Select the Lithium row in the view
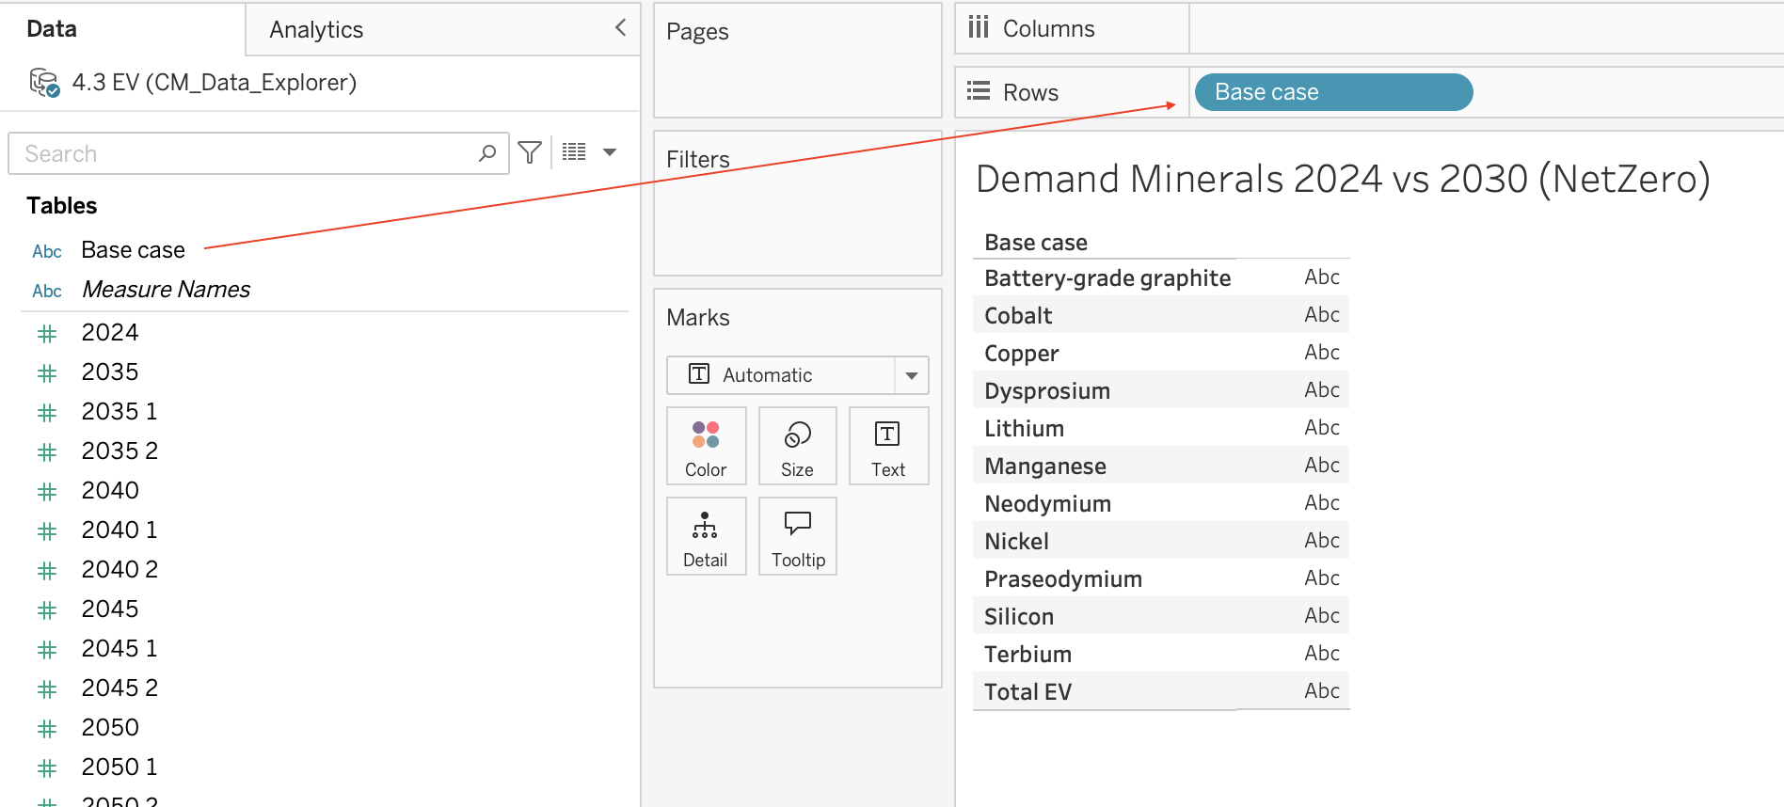 pos(1161,428)
